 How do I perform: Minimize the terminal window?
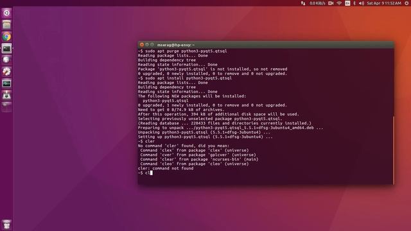click(x=147, y=45)
